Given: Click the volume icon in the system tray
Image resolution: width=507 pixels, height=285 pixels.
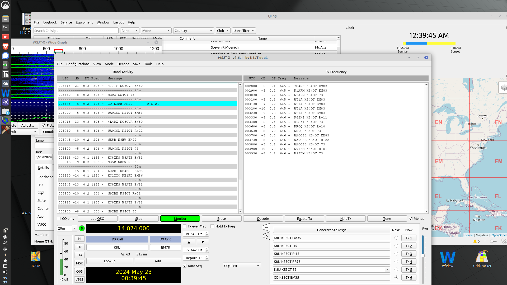Looking at the screenshot, I should pyautogui.click(x=5, y=272).
